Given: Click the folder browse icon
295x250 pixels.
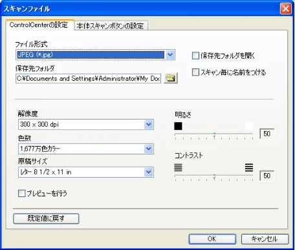Looking at the screenshot, I should click(171, 78).
